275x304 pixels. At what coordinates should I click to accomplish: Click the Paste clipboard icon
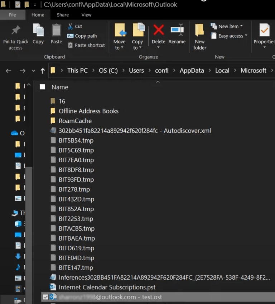[56, 31]
